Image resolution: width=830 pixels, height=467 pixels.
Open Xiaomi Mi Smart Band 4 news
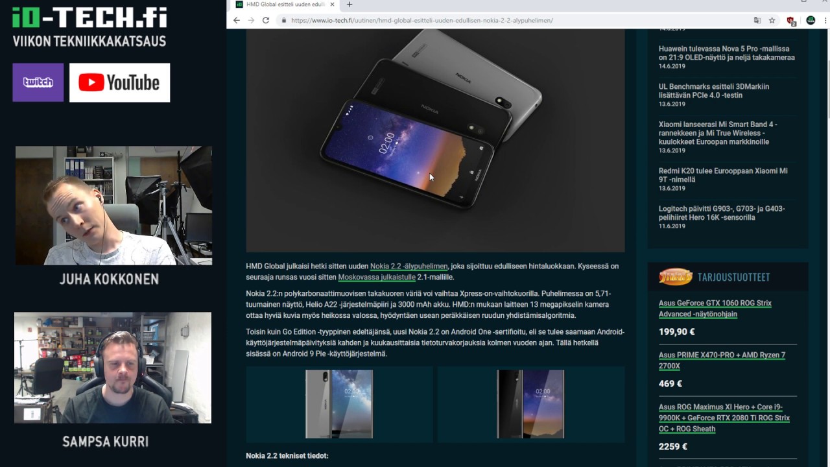pos(718,133)
